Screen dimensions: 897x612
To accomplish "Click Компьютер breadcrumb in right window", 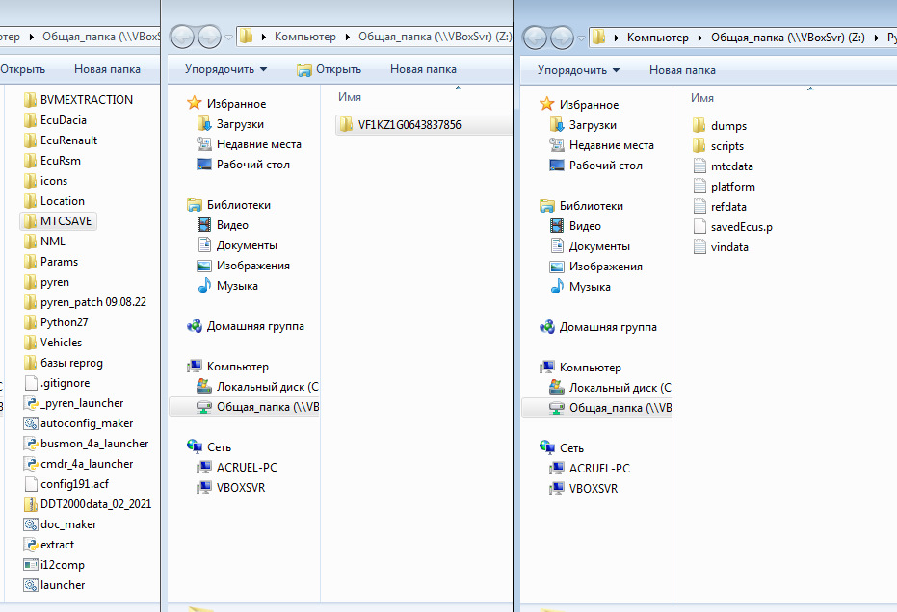I will 658,38.
